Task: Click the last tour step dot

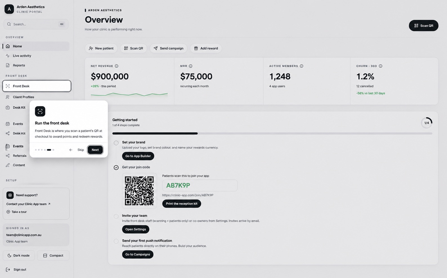Action: [x=53, y=150]
